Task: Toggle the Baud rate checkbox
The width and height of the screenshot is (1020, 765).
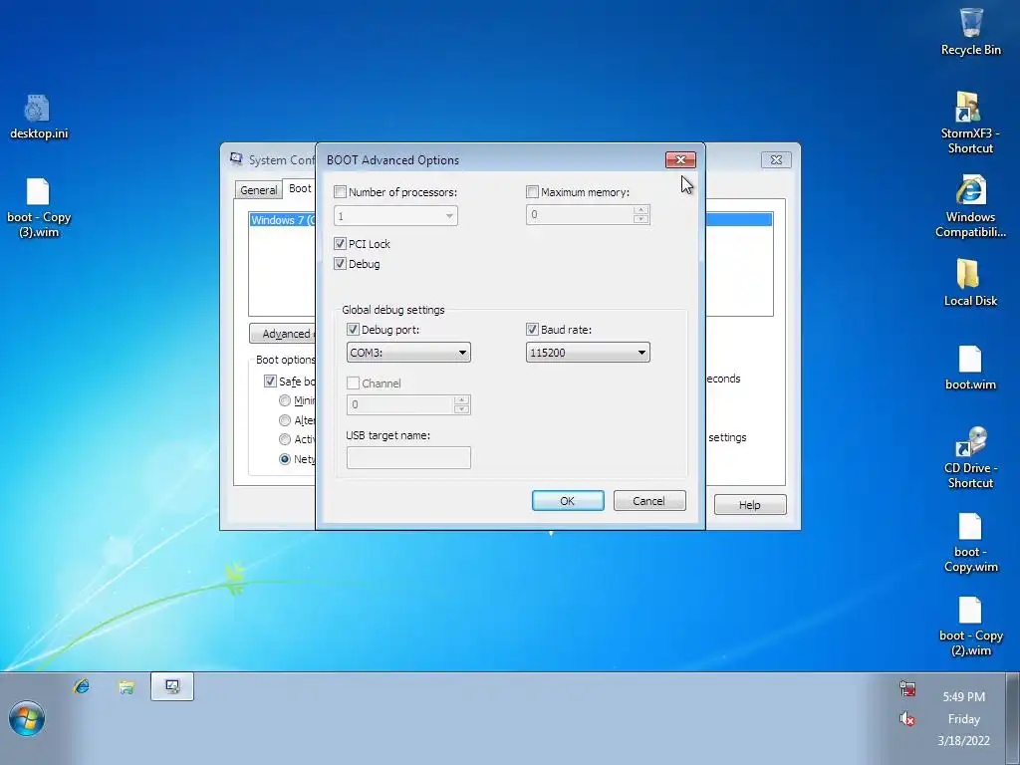Action: click(x=532, y=330)
